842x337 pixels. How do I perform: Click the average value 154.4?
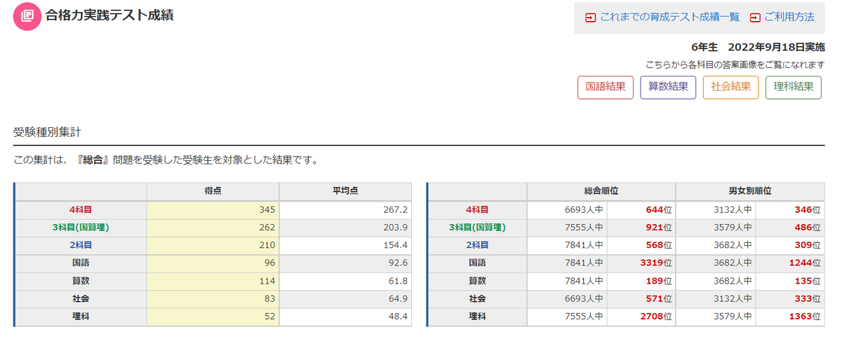tap(396, 245)
